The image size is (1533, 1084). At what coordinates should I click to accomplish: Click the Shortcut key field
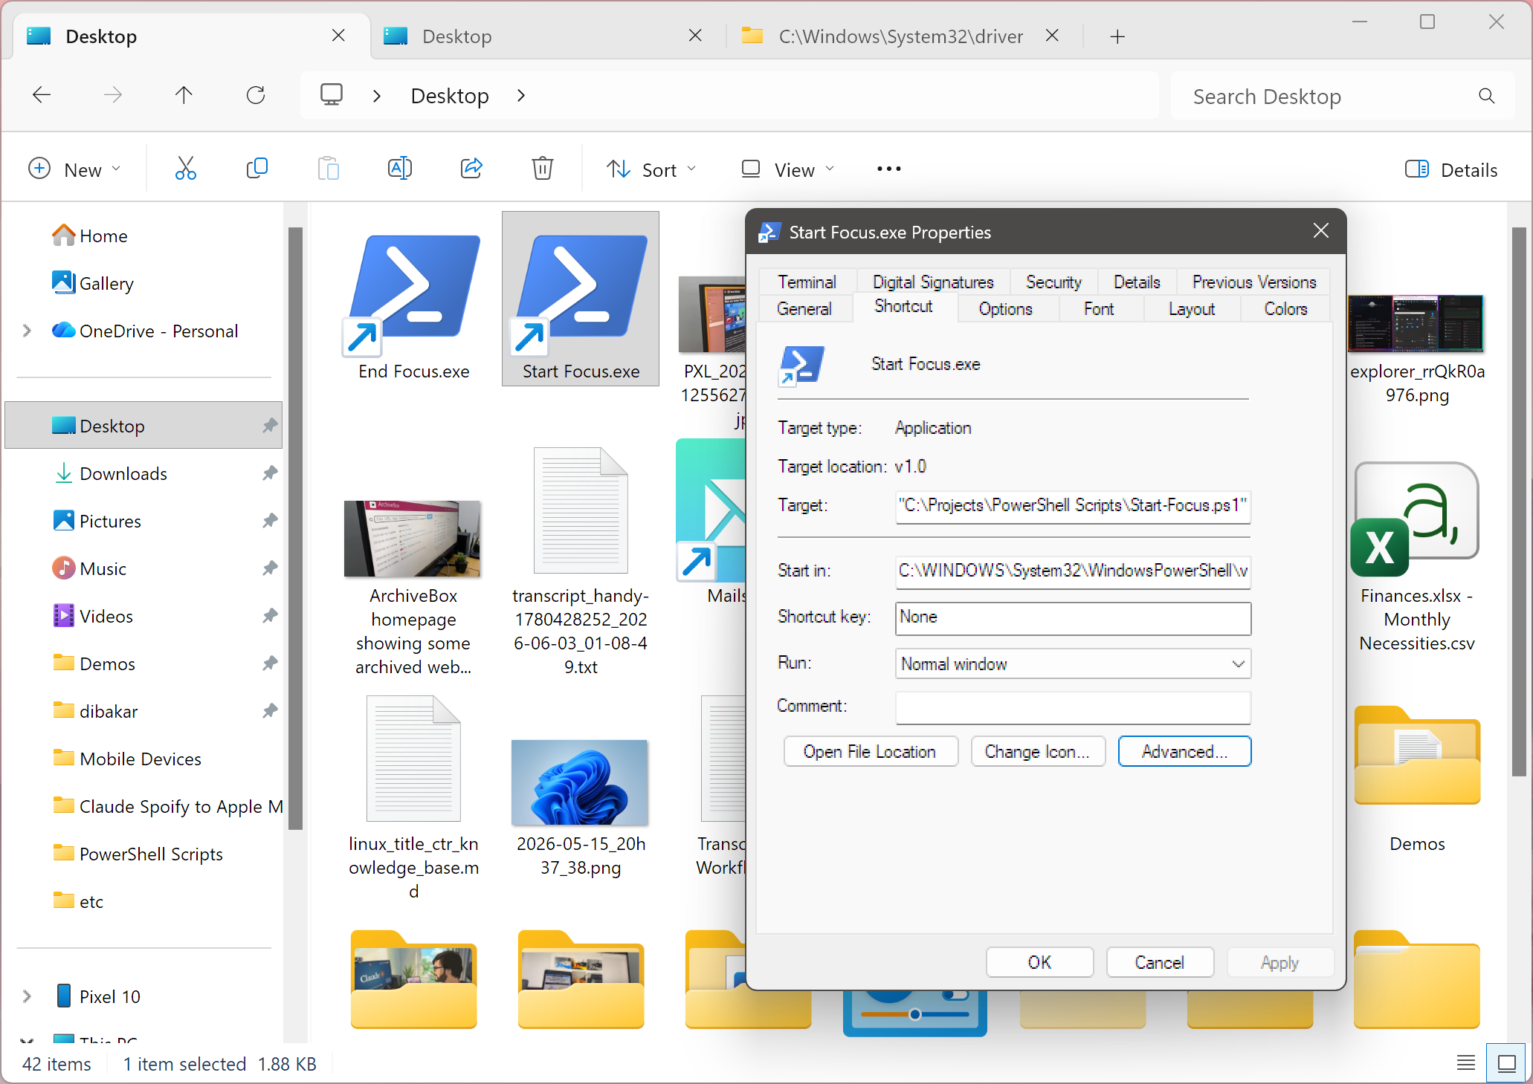(1073, 617)
